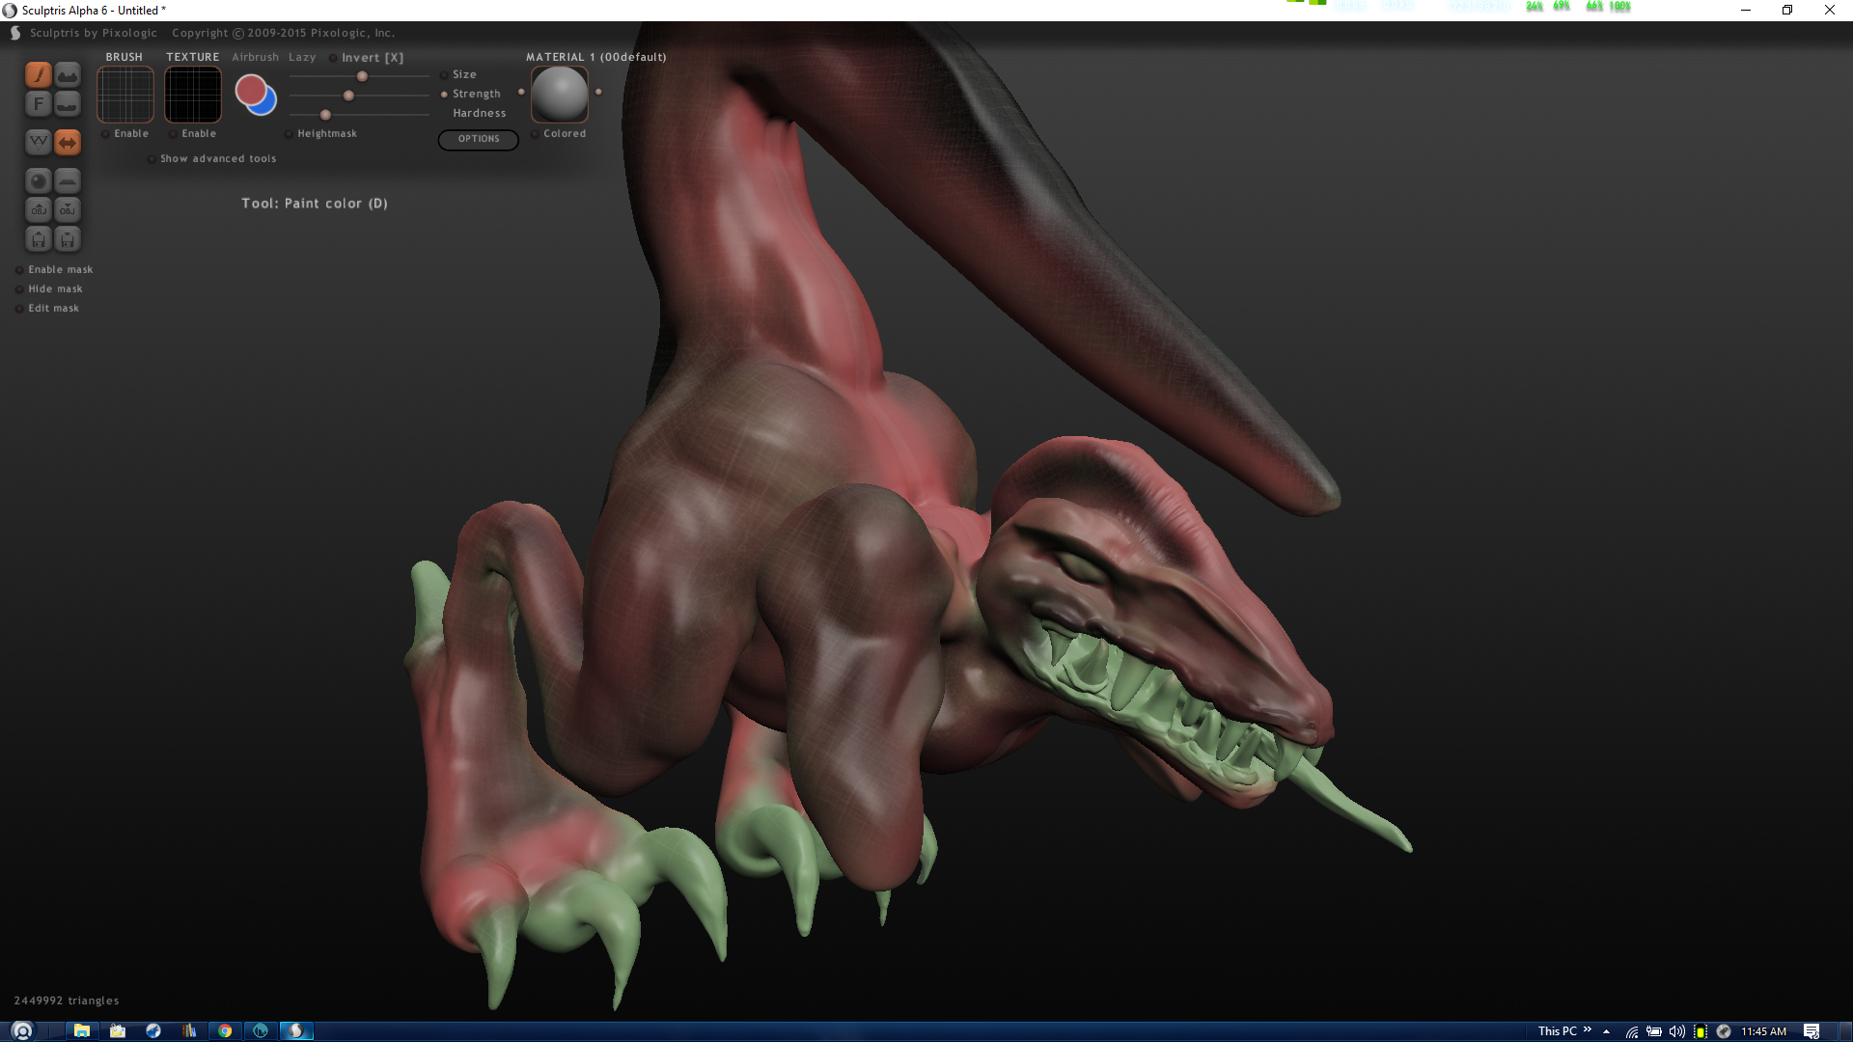Open the BRUSH image selector box

(x=125, y=95)
